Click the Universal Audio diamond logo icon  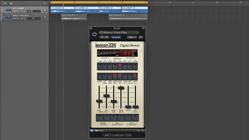[x=92, y=131]
